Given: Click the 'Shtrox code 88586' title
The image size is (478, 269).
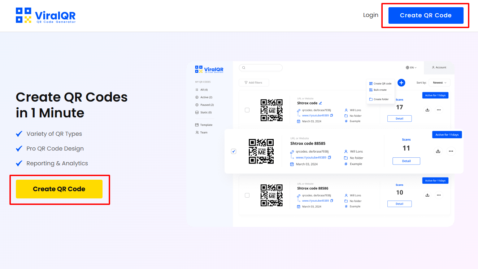Looking at the screenshot, I should coord(313,188).
